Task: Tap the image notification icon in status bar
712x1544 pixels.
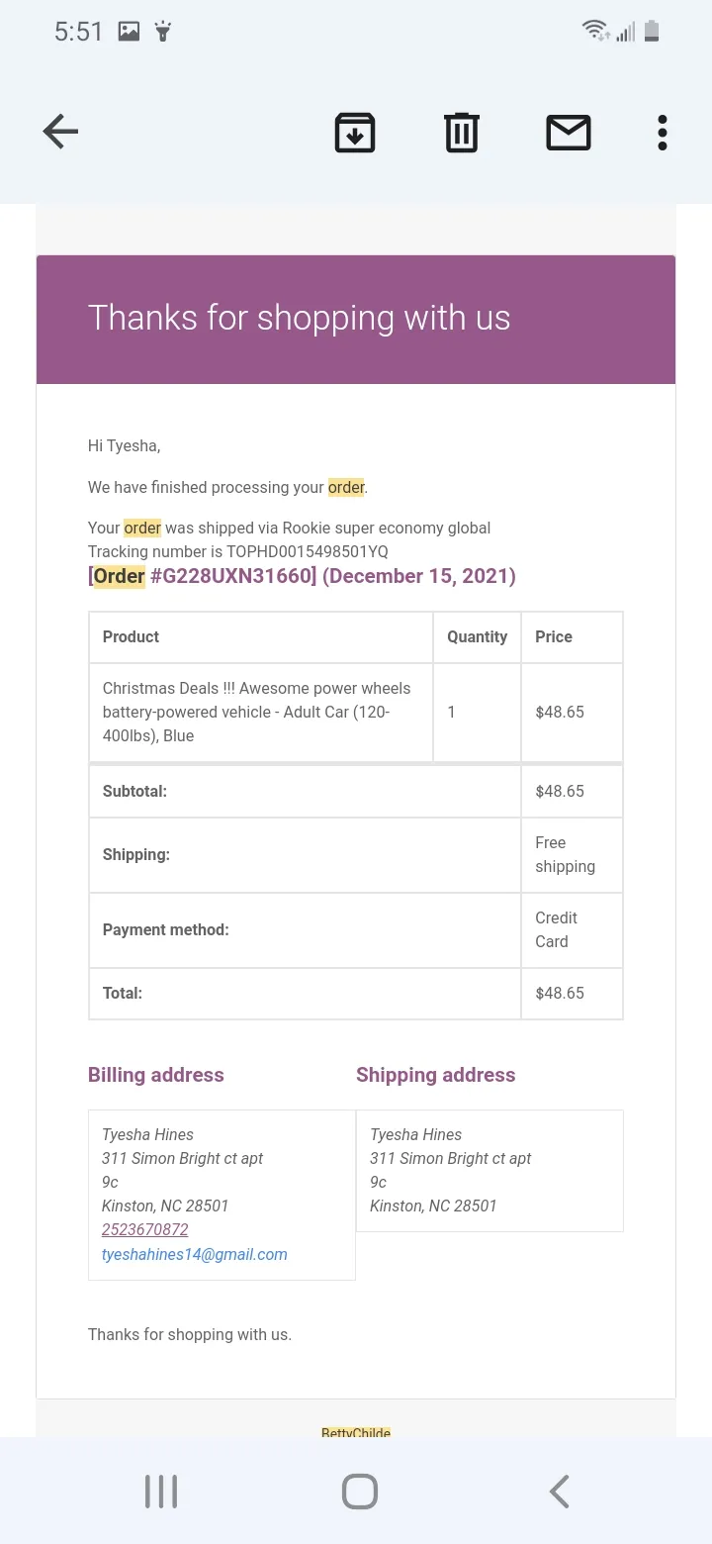Action: pos(129,32)
